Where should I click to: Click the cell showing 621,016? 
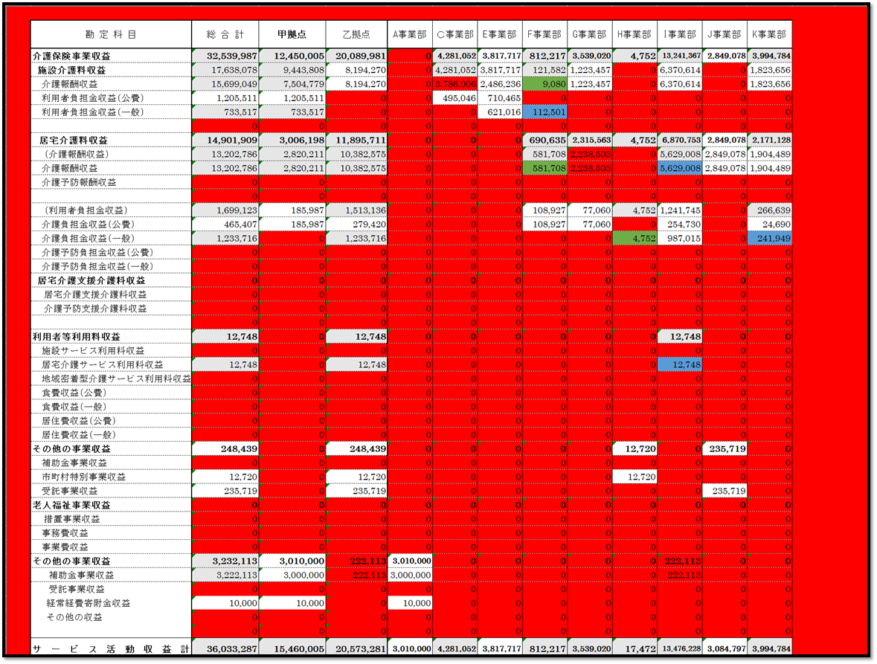point(500,112)
